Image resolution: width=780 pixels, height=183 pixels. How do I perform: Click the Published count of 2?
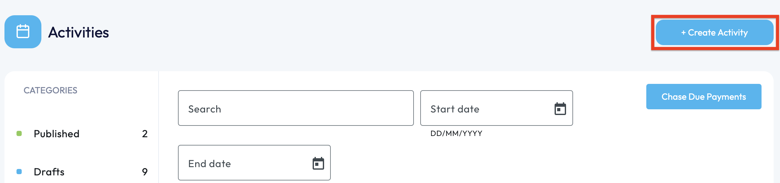145,134
